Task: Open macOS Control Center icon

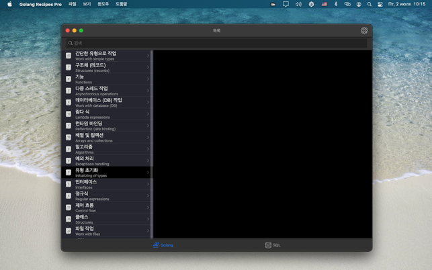Action: click(x=380, y=4)
